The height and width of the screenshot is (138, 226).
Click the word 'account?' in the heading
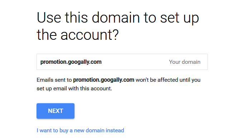pyautogui.click(x=90, y=35)
